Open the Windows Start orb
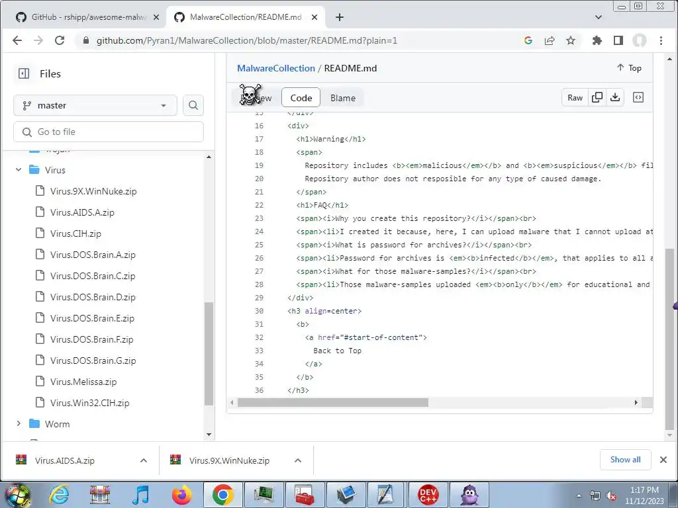 (17, 495)
